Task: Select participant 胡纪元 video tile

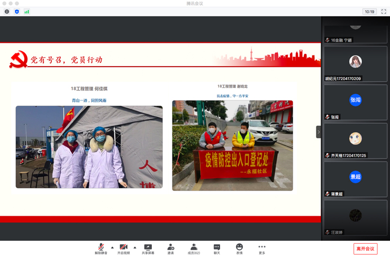Action: click(x=356, y=63)
